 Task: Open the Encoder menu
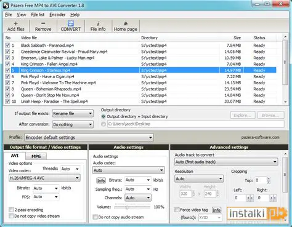click(x=57, y=15)
